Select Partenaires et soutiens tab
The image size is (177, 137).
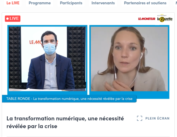(145, 3)
